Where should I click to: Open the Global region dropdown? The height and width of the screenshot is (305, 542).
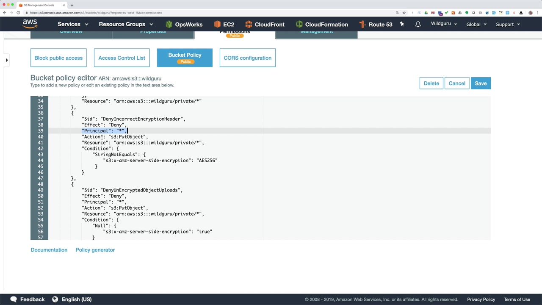coord(476,24)
